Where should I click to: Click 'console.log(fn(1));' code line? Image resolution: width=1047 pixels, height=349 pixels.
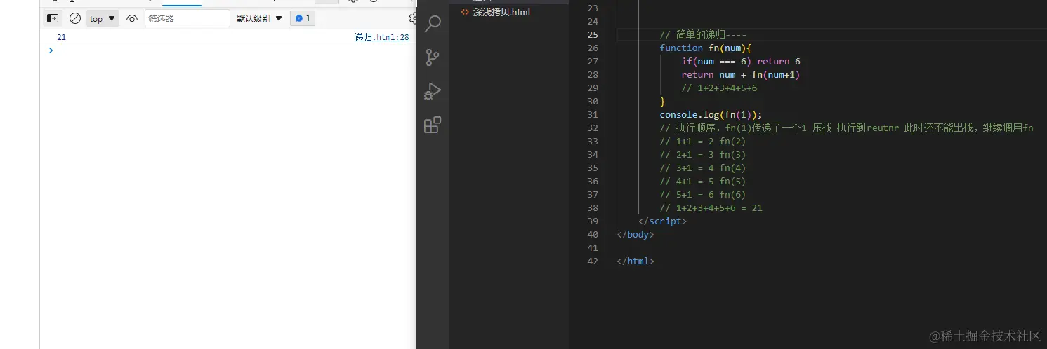[711, 114]
